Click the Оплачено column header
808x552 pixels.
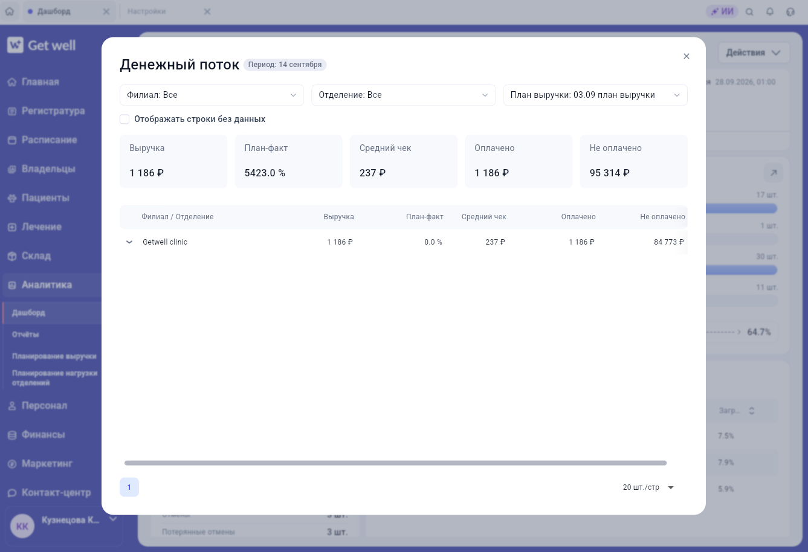578,217
